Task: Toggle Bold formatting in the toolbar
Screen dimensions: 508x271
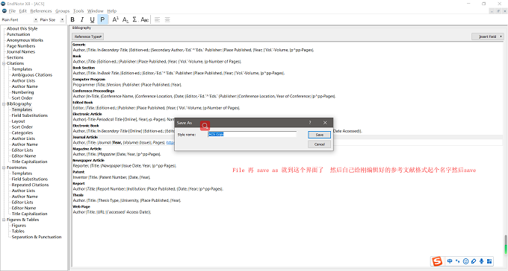Action: pos(72,19)
